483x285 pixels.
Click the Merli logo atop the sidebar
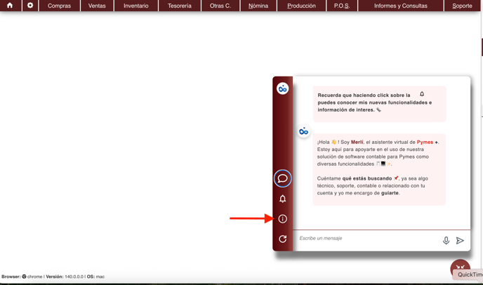(282, 88)
